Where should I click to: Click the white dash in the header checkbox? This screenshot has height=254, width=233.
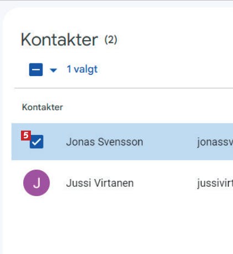coord(36,69)
